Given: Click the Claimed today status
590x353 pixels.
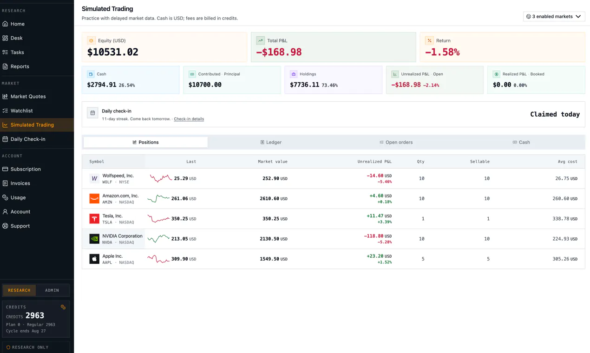Looking at the screenshot, I should 555,114.
